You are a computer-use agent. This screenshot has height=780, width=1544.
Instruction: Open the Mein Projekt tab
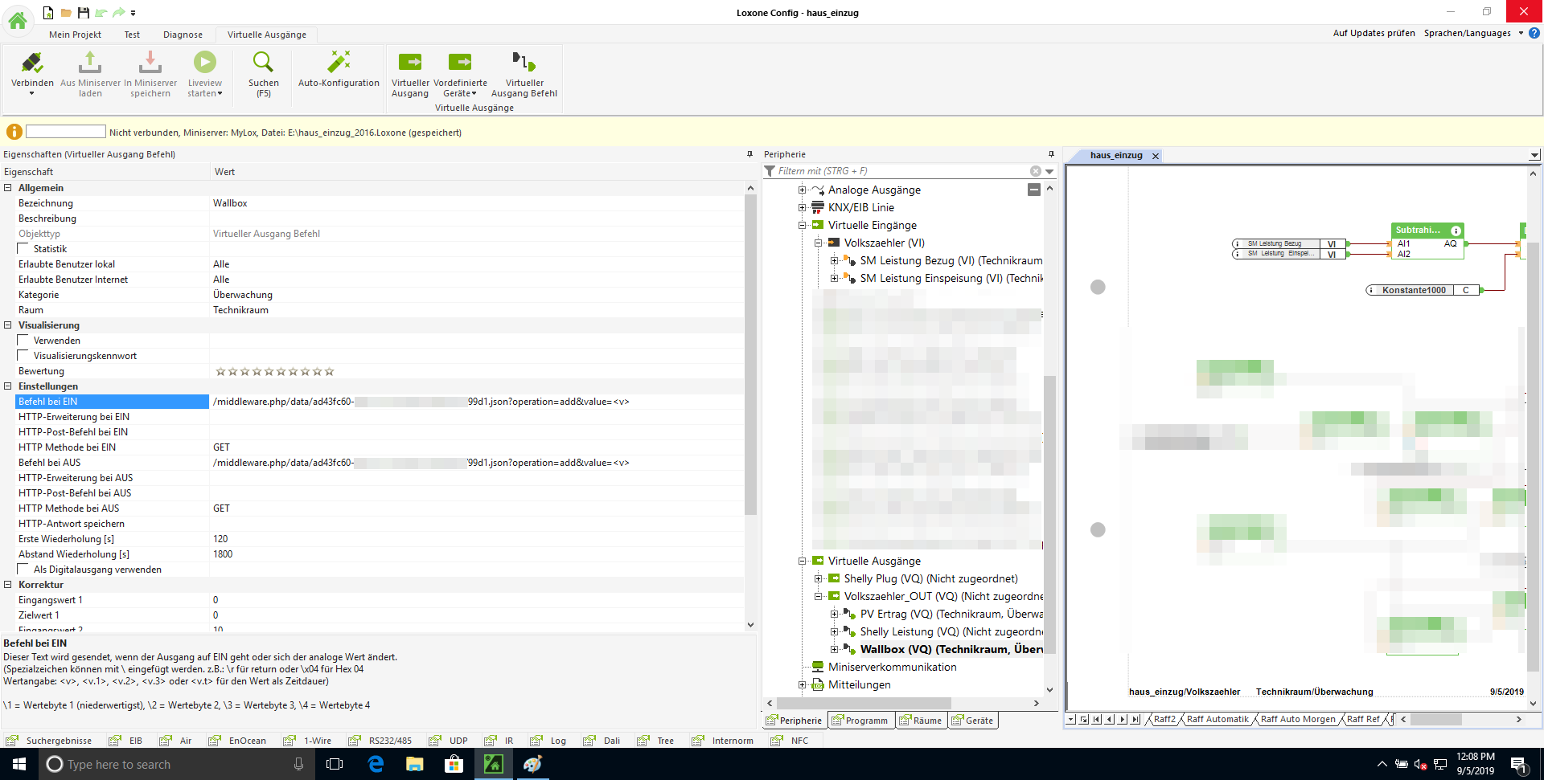coord(75,35)
